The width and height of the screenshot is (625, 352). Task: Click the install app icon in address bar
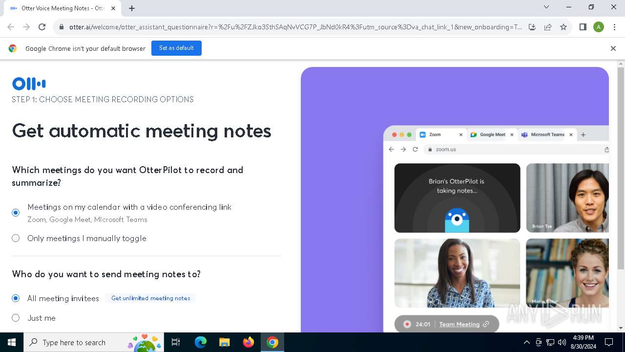(532, 27)
